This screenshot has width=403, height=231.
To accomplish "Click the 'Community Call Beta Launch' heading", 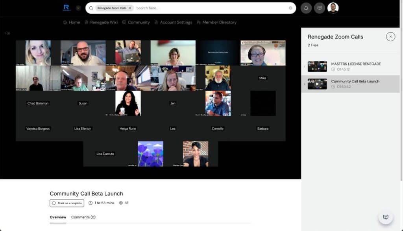I will (86, 194).
